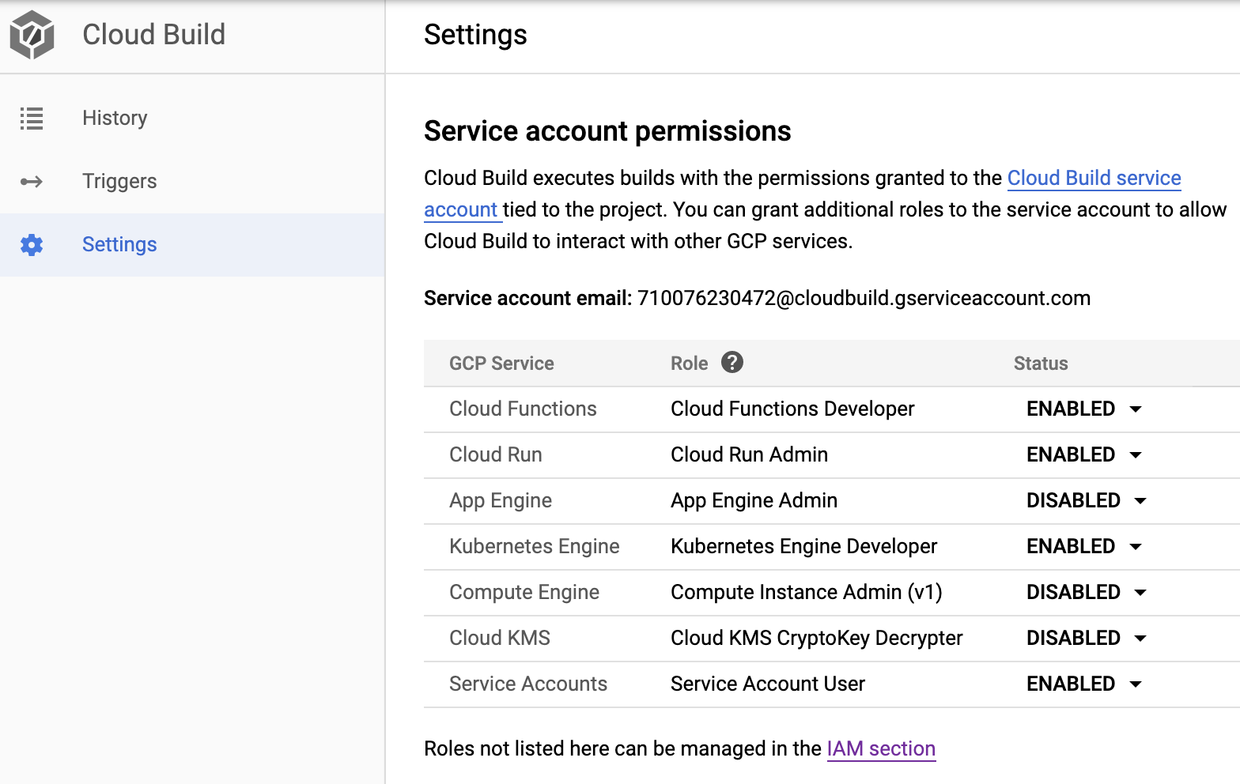Follow the Cloud Build service account link
The height and width of the screenshot is (784, 1240).
pos(1094,179)
